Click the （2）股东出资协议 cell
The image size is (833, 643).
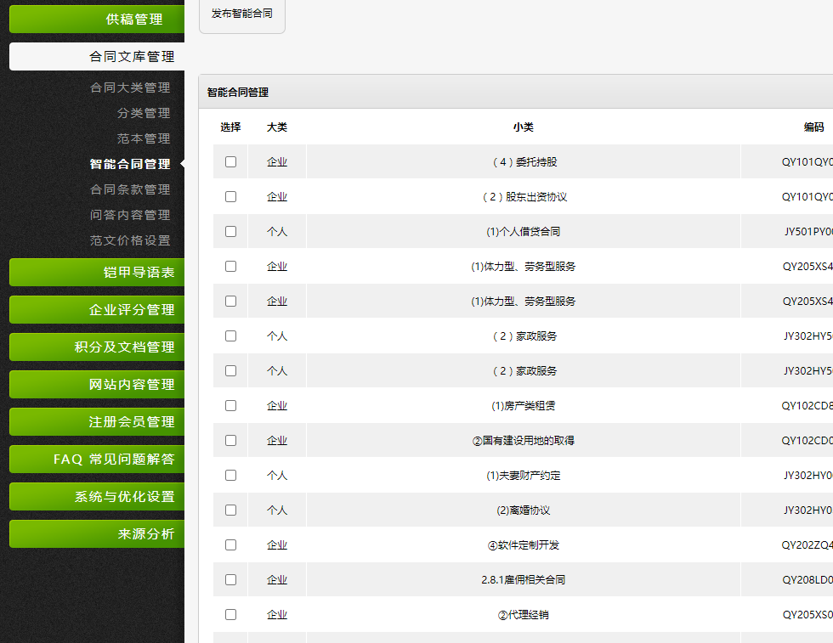524,196
